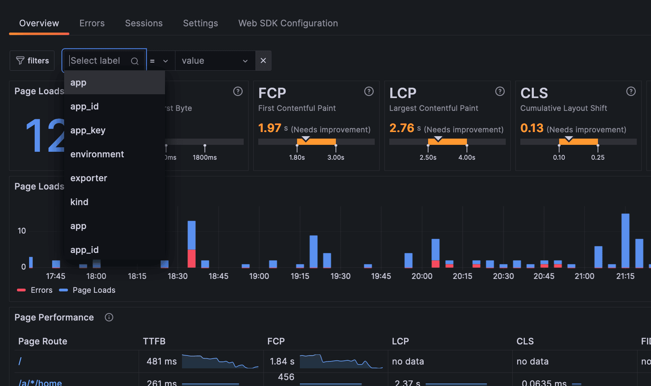This screenshot has width=651, height=386.
Task: Click the search magnifier in Select label
Action: [134, 61]
